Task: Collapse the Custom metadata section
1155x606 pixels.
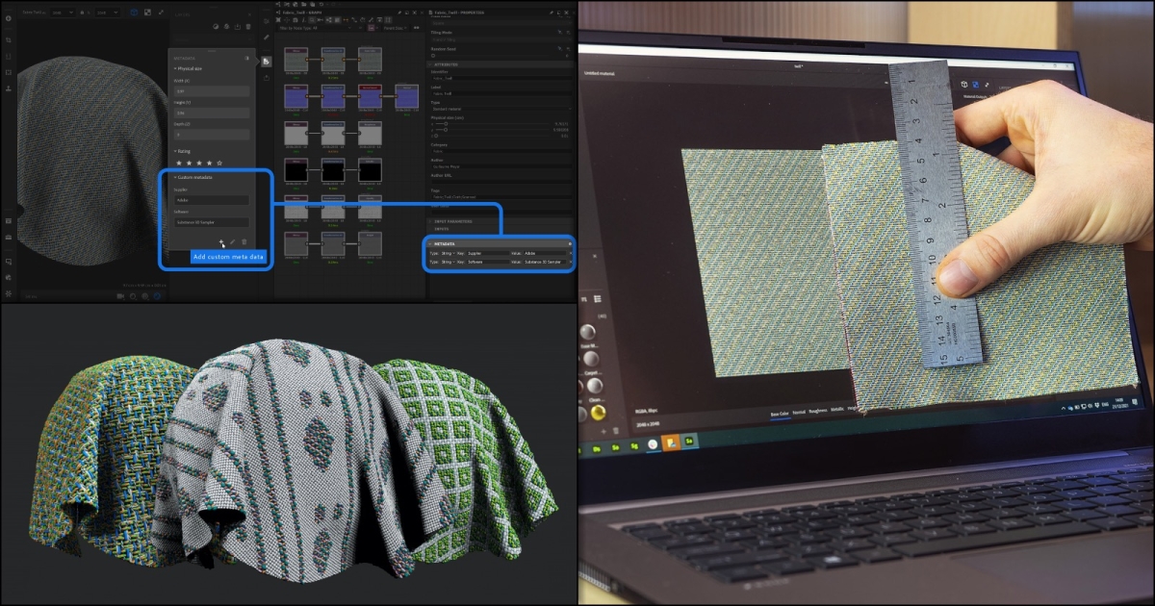Action: 192,177
